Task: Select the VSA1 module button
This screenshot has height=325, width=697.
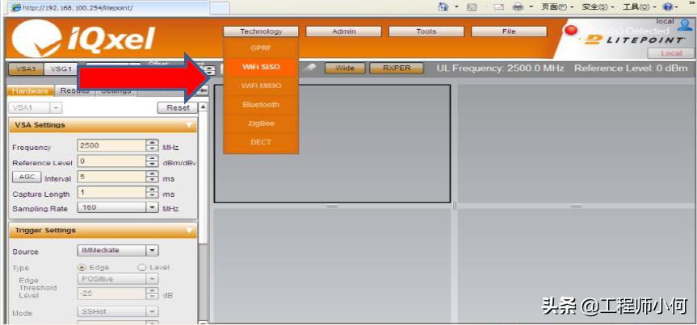Action: point(25,69)
